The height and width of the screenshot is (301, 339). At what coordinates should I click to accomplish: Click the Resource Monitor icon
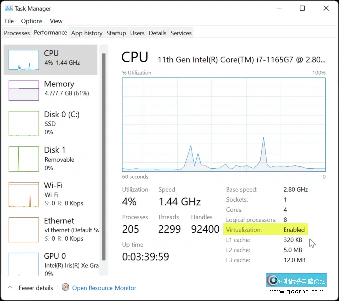(65, 288)
